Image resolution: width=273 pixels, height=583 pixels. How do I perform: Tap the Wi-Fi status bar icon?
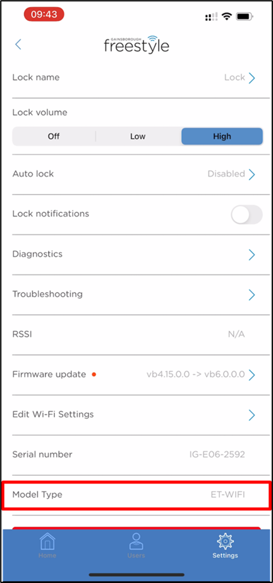click(x=226, y=16)
